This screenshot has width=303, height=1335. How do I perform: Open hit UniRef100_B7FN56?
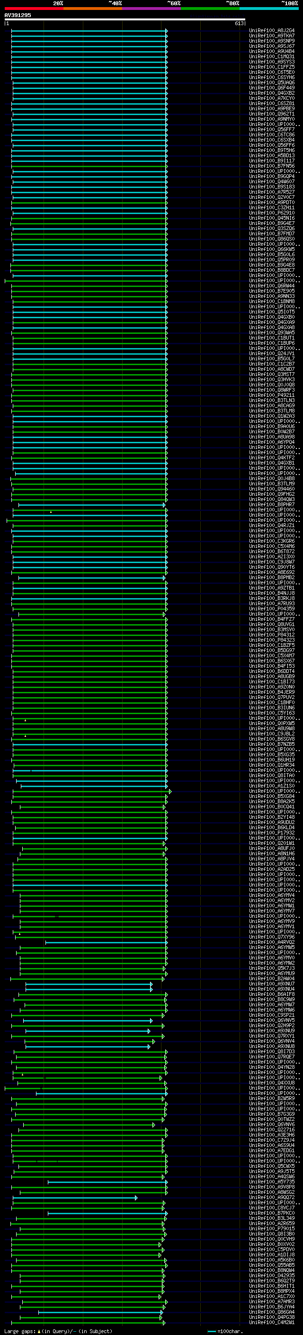[x=272, y=166]
